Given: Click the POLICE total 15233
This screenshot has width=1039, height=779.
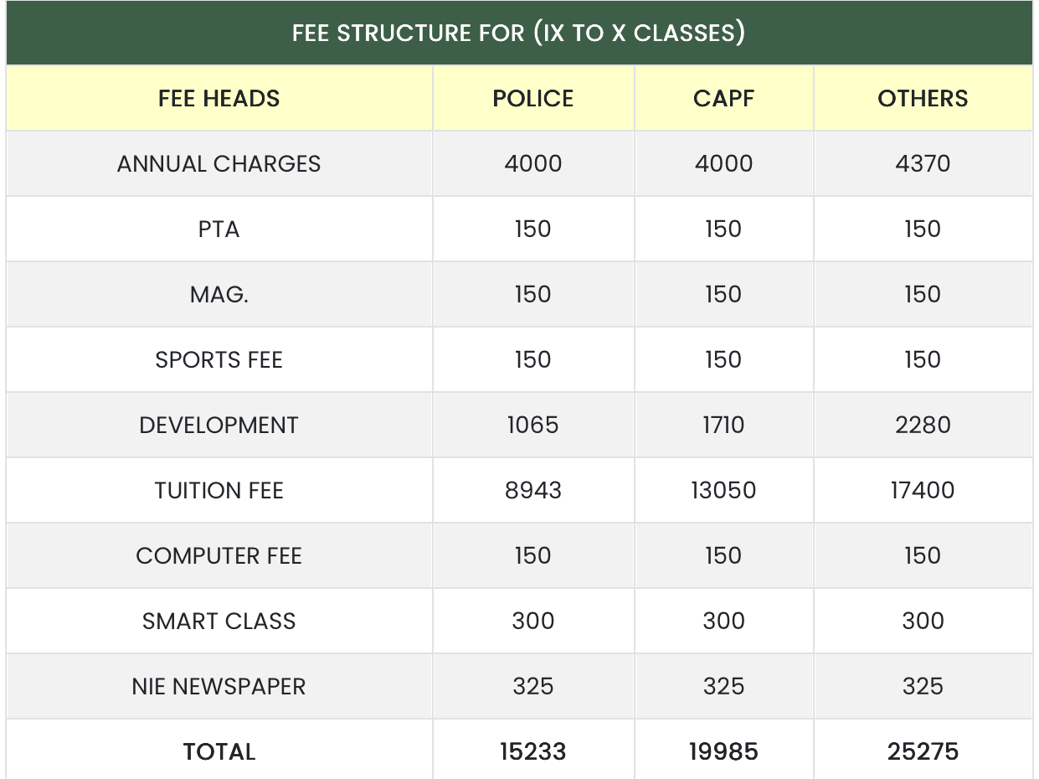Looking at the screenshot, I should tap(533, 751).
